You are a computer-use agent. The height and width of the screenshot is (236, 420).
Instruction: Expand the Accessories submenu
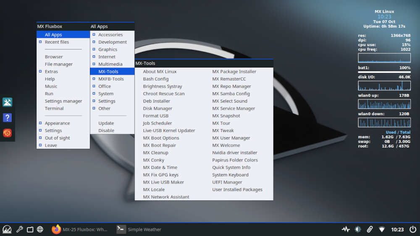click(110, 35)
